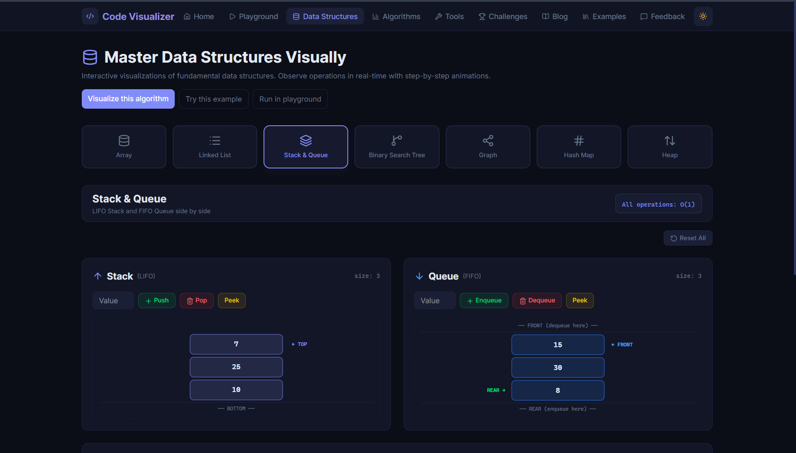Click the All operations O(1) badge
This screenshot has width=796, height=453.
click(x=658, y=204)
